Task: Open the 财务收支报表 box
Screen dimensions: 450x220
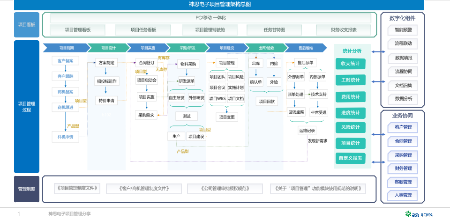Action: coord(344,30)
